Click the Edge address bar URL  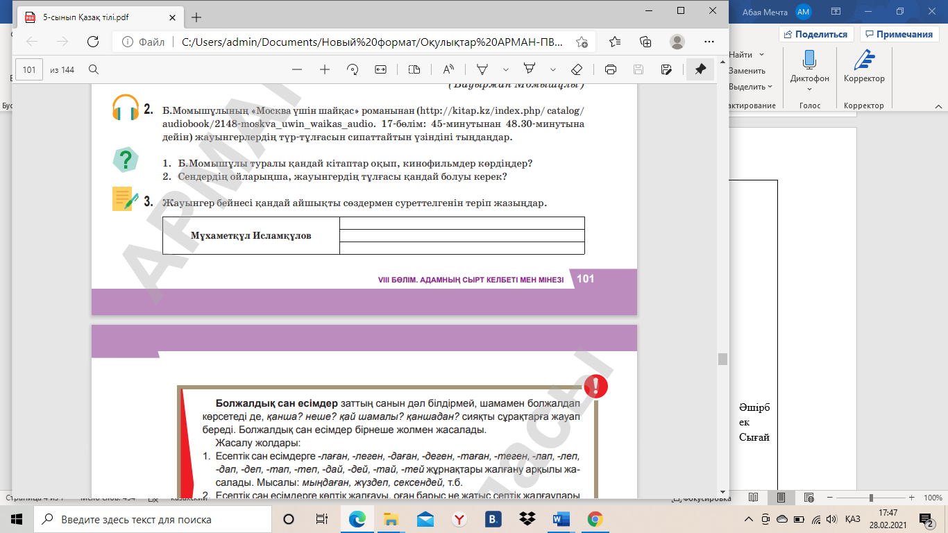click(x=373, y=42)
